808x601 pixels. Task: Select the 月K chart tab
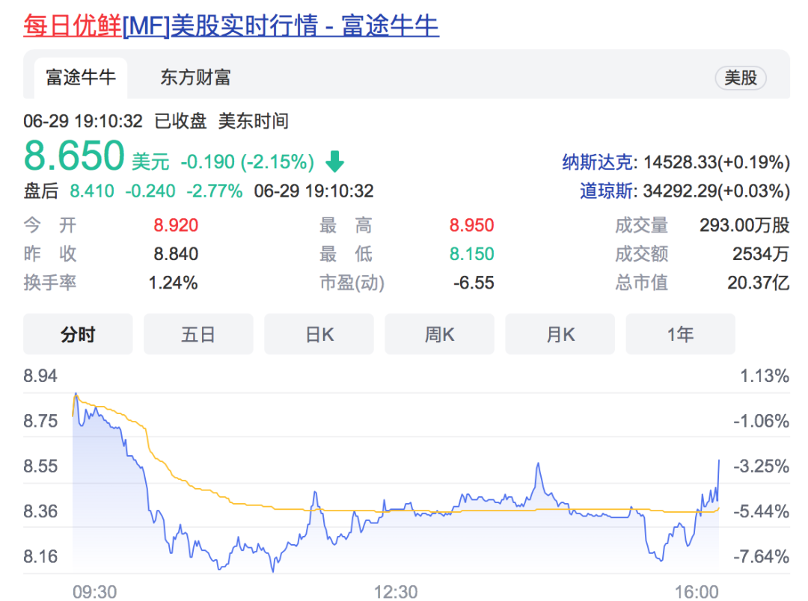(x=560, y=333)
